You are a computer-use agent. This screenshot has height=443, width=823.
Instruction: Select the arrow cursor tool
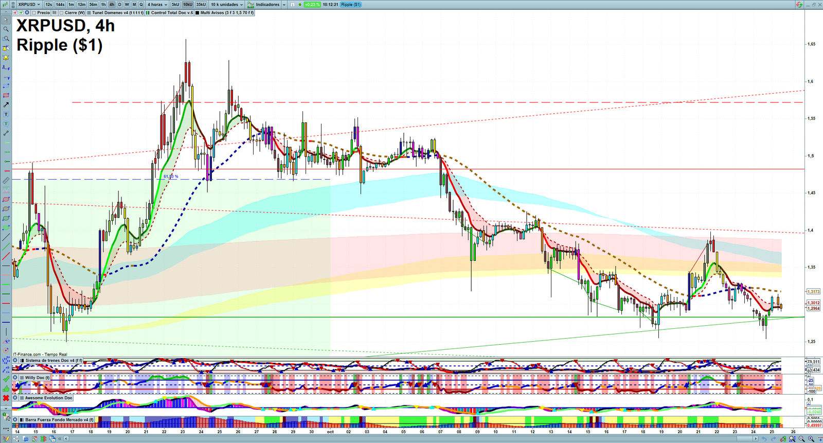pos(6,20)
